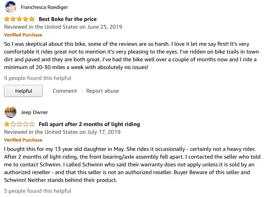This screenshot has height=197, width=268.
Task: Click Jeep Owner's Verified Purchase label
Action: click(x=23, y=140)
